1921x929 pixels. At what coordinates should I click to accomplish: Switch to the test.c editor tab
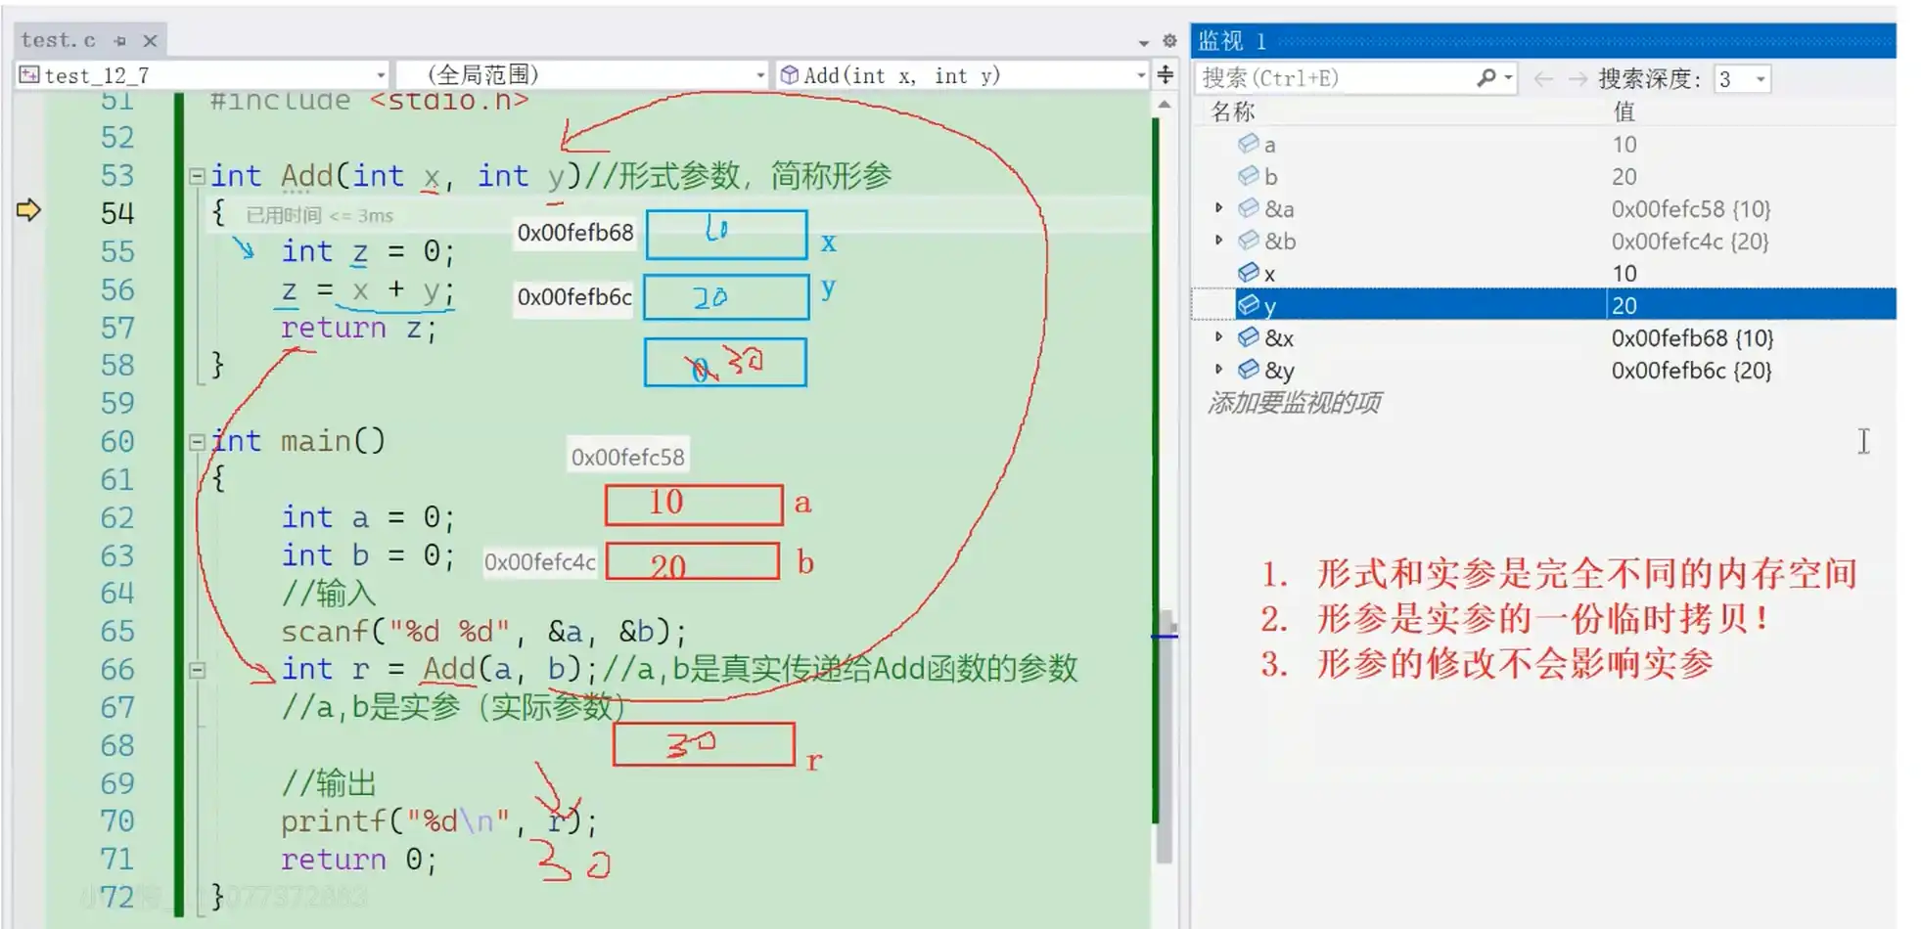pyautogui.click(x=59, y=40)
